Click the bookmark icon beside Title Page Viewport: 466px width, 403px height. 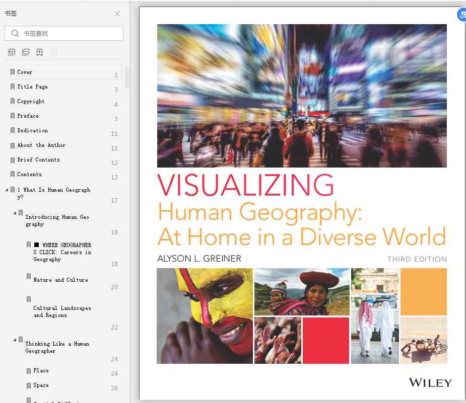click(x=13, y=87)
